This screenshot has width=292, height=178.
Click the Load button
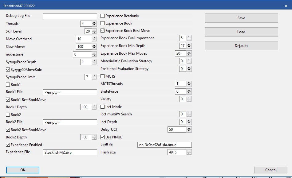pyautogui.click(x=241, y=32)
